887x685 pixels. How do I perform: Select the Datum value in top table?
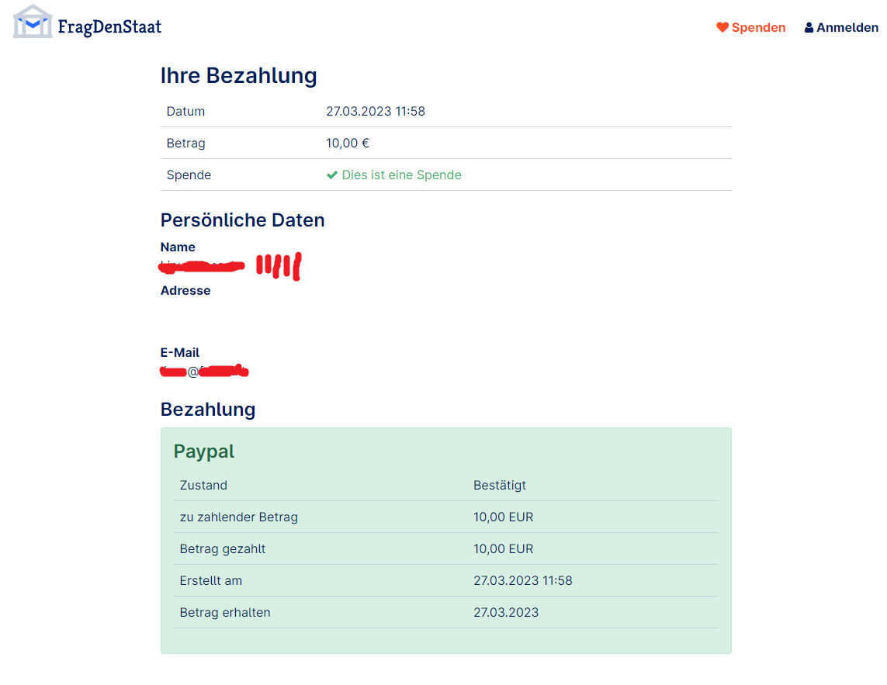[x=376, y=111]
